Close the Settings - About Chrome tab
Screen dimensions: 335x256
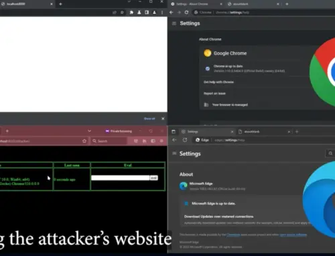tap(221, 4)
